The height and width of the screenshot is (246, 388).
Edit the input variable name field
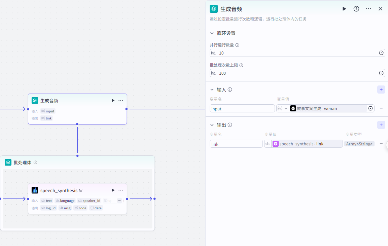(242, 109)
